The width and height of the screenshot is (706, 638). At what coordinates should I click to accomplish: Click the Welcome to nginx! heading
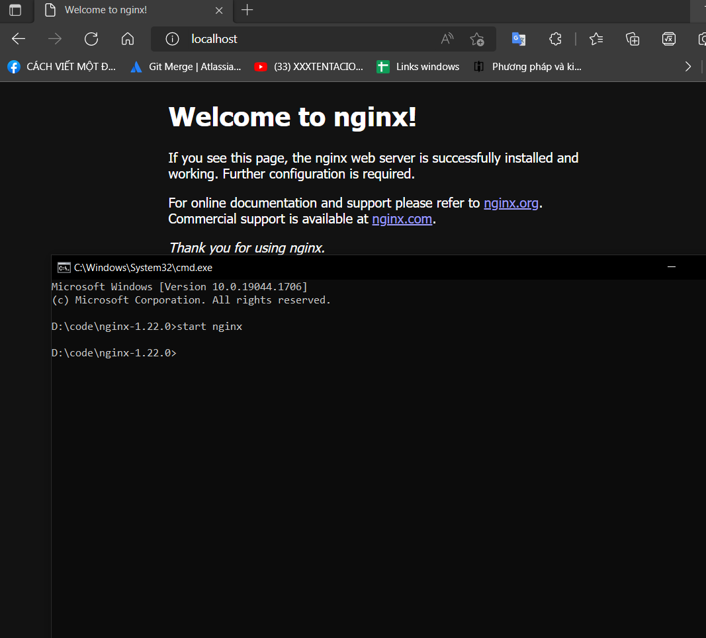click(x=292, y=118)
